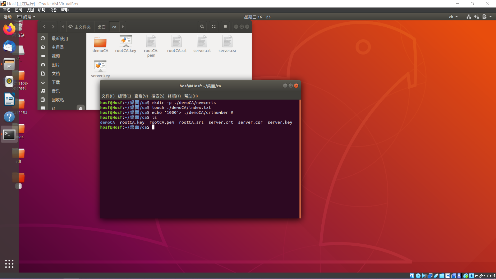The height and width of the screenshot is (279, 496).
Task: Open LibreOffice Writer from dock
Action: (9, 99)
